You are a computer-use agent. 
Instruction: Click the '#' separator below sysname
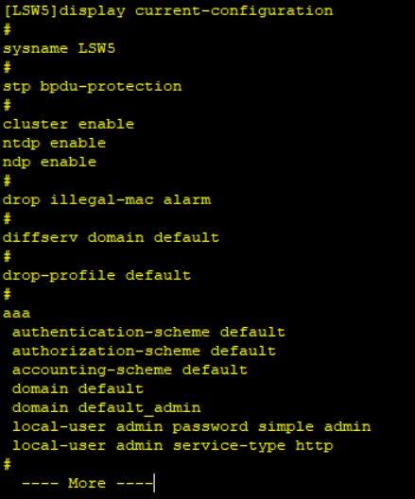click(x=7, y=67)
